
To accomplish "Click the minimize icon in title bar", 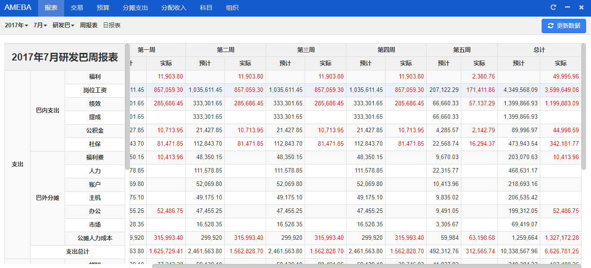I will [567, 8].
